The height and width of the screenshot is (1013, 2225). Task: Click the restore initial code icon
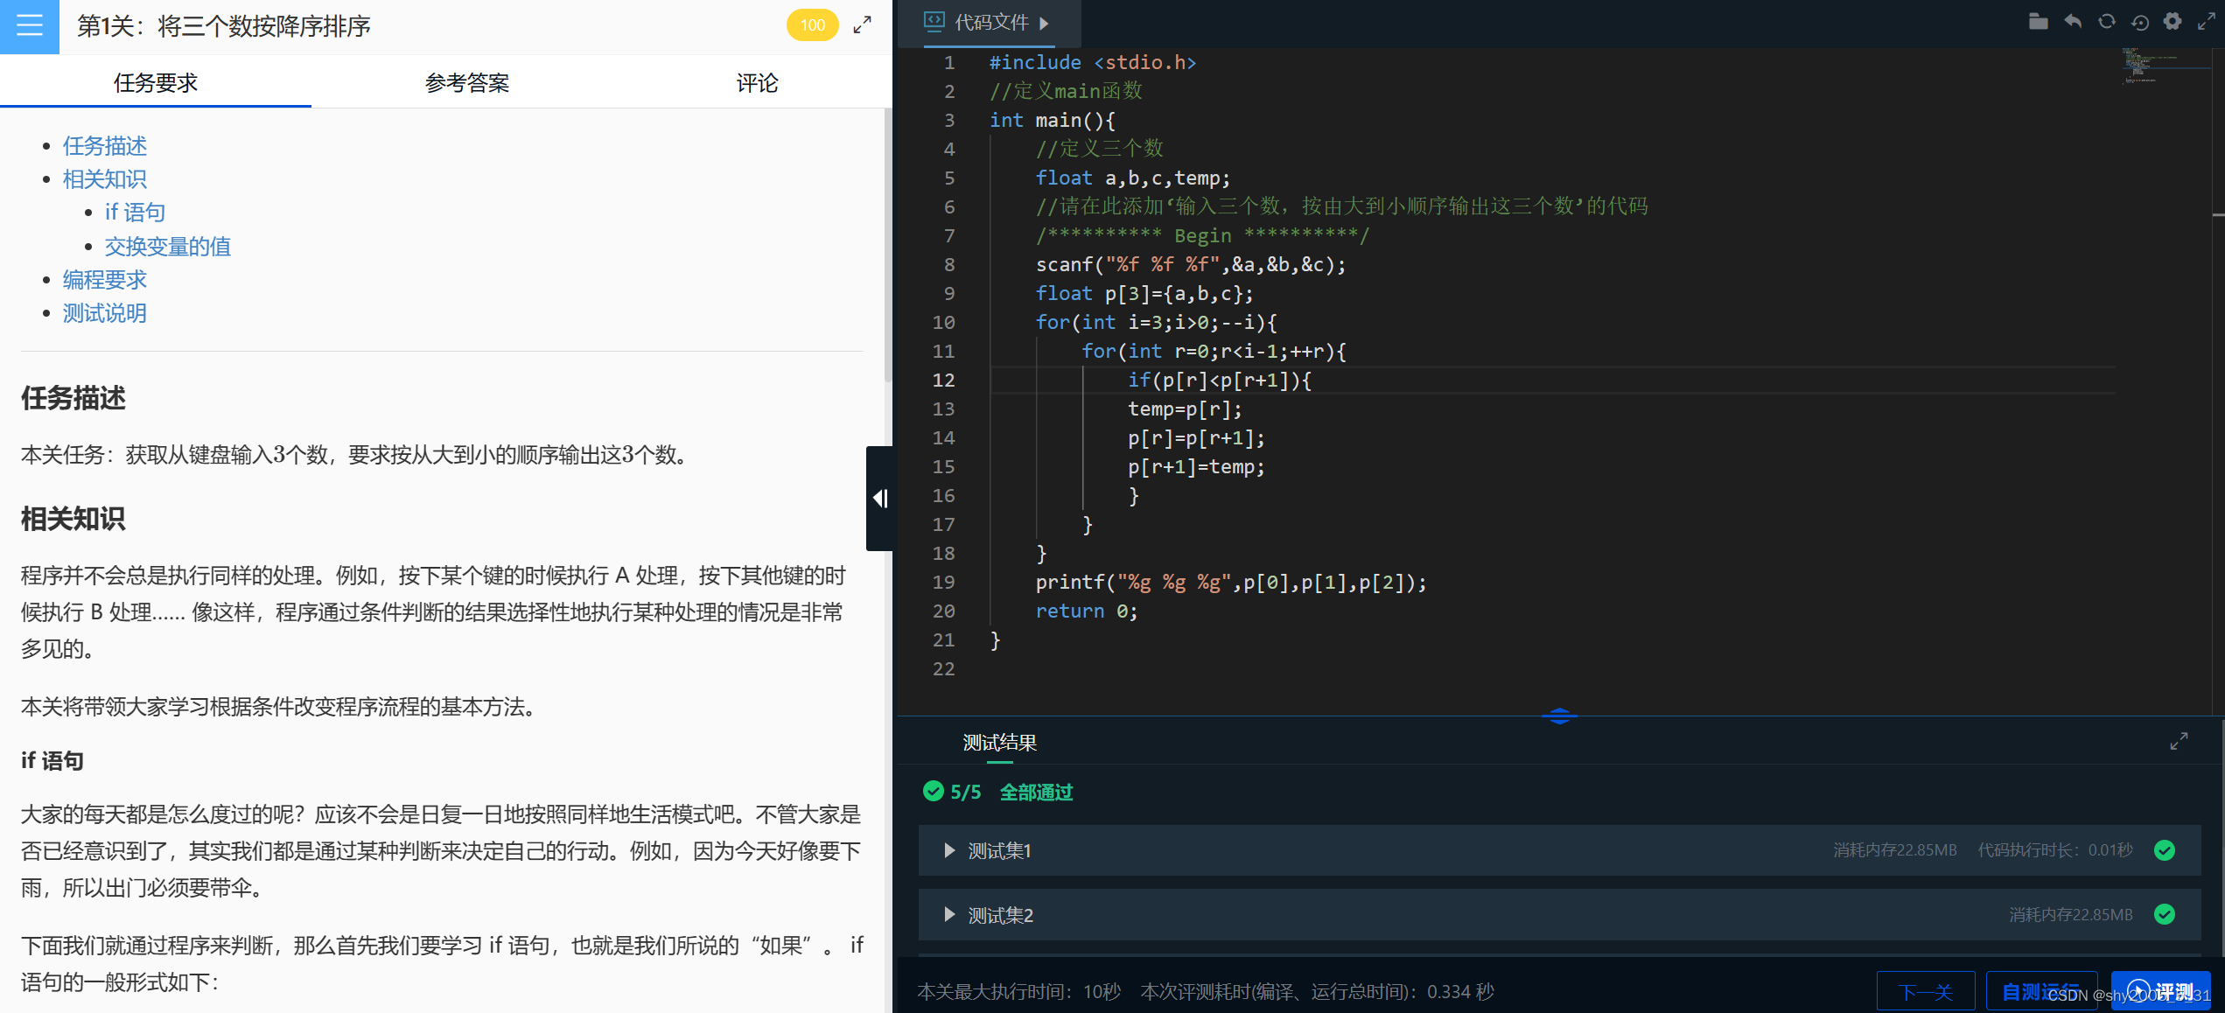coord(2140,22)
